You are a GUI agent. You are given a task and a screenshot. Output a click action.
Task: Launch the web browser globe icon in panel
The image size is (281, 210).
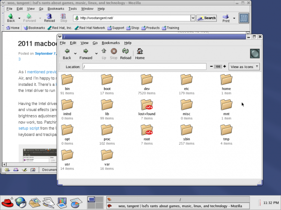point(21,203)
